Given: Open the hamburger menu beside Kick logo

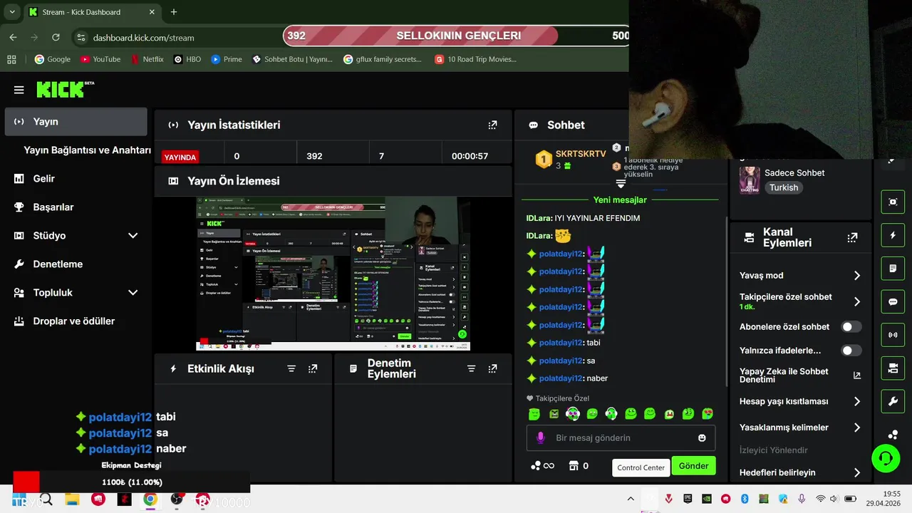Looking at the screenshot, I should (19, 90).
